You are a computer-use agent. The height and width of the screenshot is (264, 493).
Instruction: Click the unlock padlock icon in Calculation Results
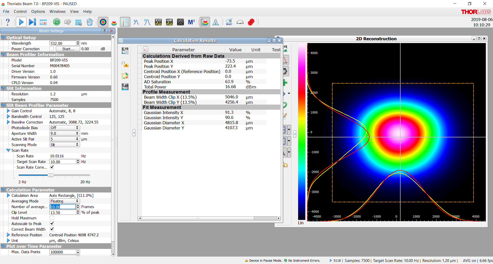coord(125,64)
